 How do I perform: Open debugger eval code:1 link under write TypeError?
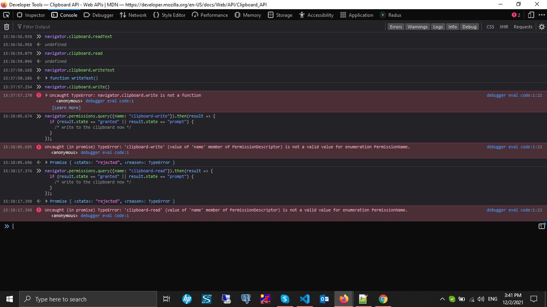[x=109, y=101]
